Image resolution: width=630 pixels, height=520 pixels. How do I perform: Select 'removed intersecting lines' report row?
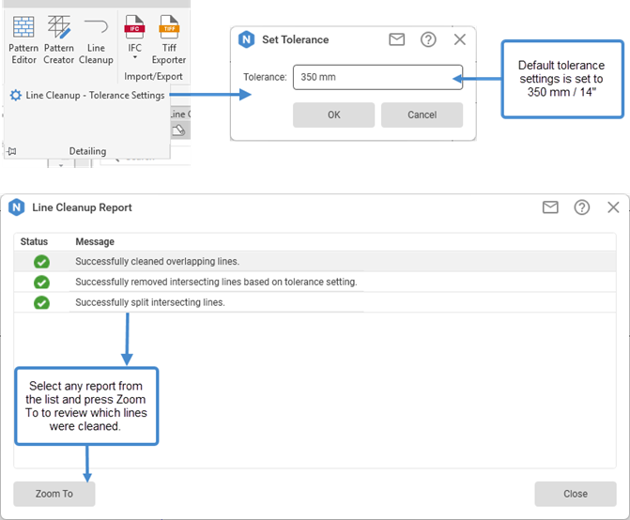(216, 282)
